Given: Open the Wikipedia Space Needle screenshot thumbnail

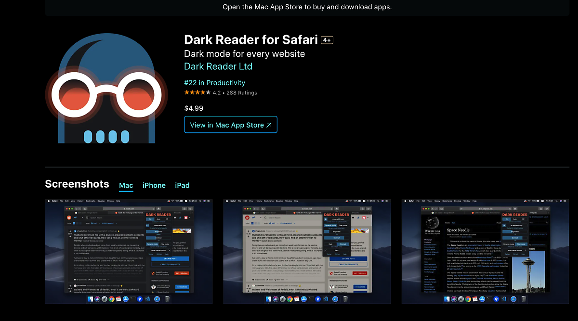Looking at the screenshot, I should 486,251.
